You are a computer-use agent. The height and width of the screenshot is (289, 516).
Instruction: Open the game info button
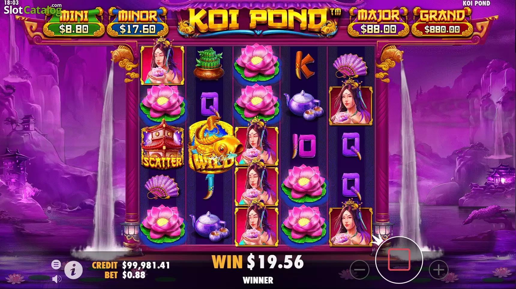(x=73, y=270)
